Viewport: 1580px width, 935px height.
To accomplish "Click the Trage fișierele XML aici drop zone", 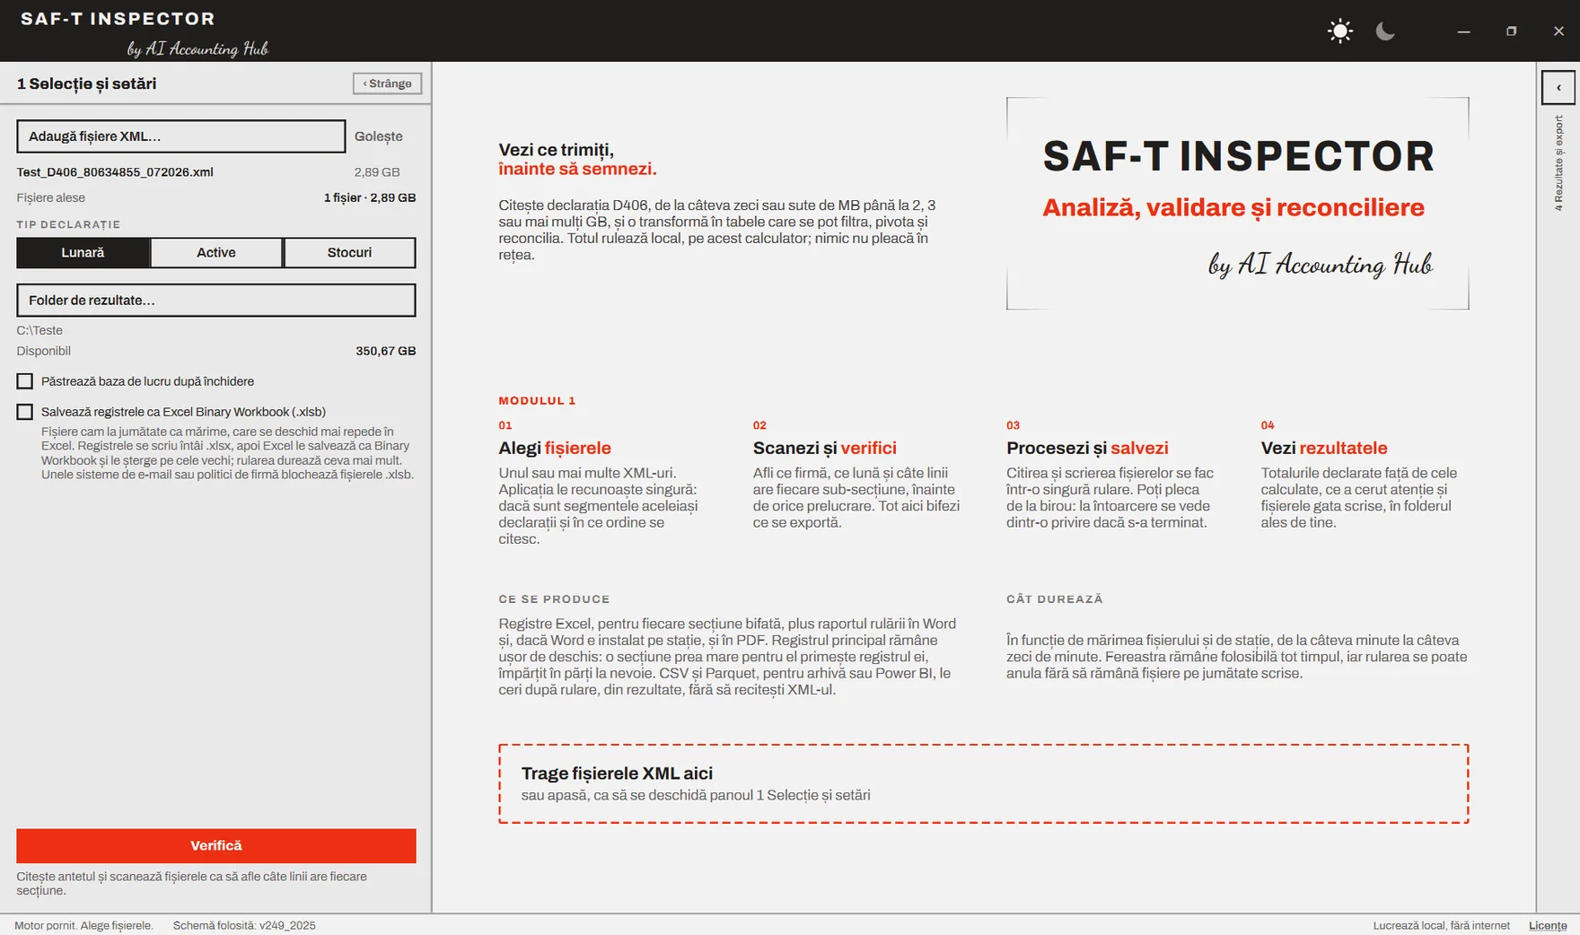I will 984,783.
